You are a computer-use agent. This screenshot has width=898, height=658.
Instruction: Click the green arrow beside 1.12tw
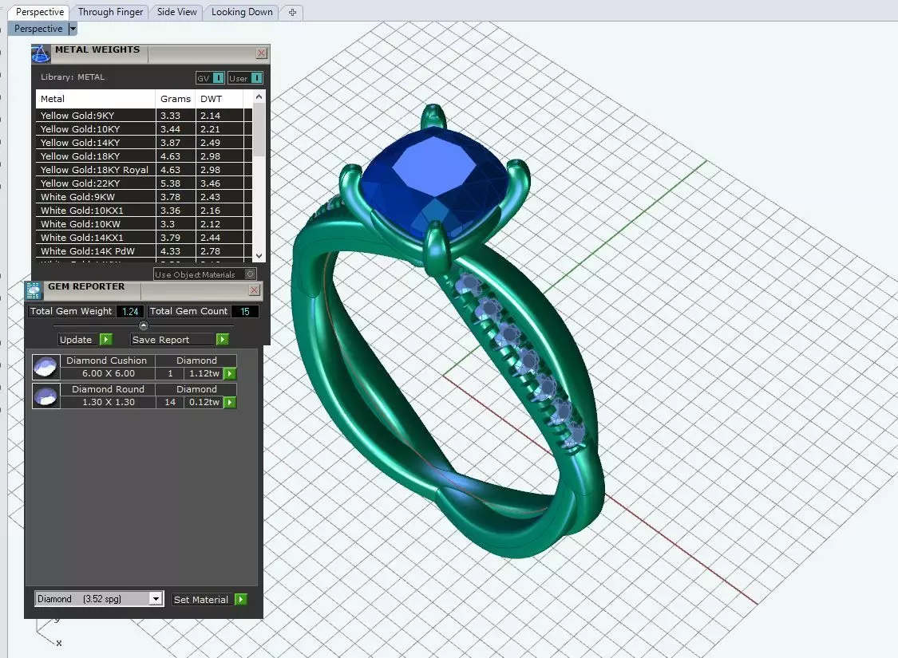coord(230,373)
